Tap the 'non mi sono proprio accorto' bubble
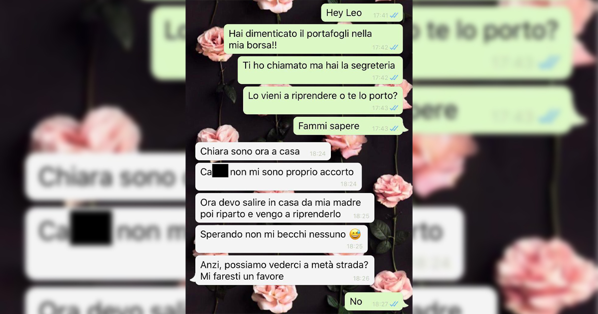 coord(278,176)
